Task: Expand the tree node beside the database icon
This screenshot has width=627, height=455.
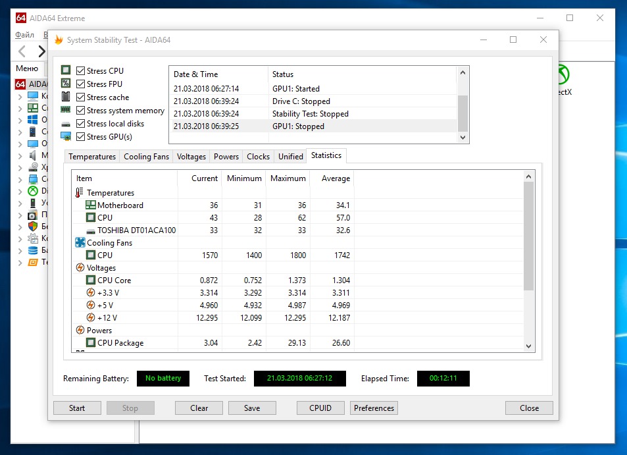Action: click(x=20, y=250)
